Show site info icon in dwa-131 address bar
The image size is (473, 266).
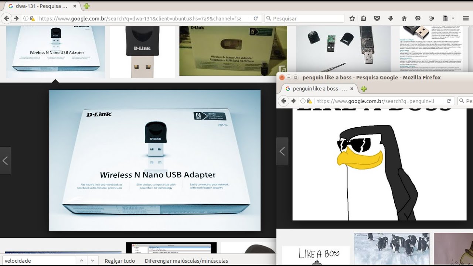[26, 18]
